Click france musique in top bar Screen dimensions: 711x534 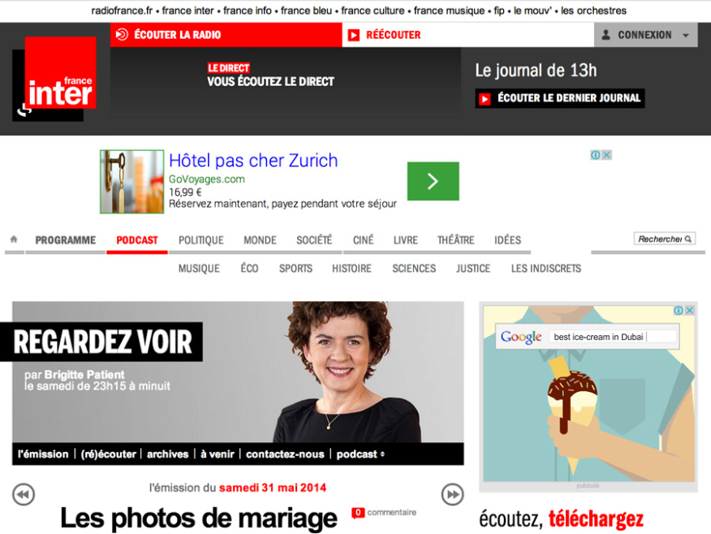coord(450,11)
